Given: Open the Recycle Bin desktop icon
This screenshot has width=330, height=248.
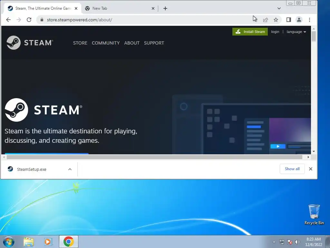Looking at the screenshot, I should tap(314, 214).
